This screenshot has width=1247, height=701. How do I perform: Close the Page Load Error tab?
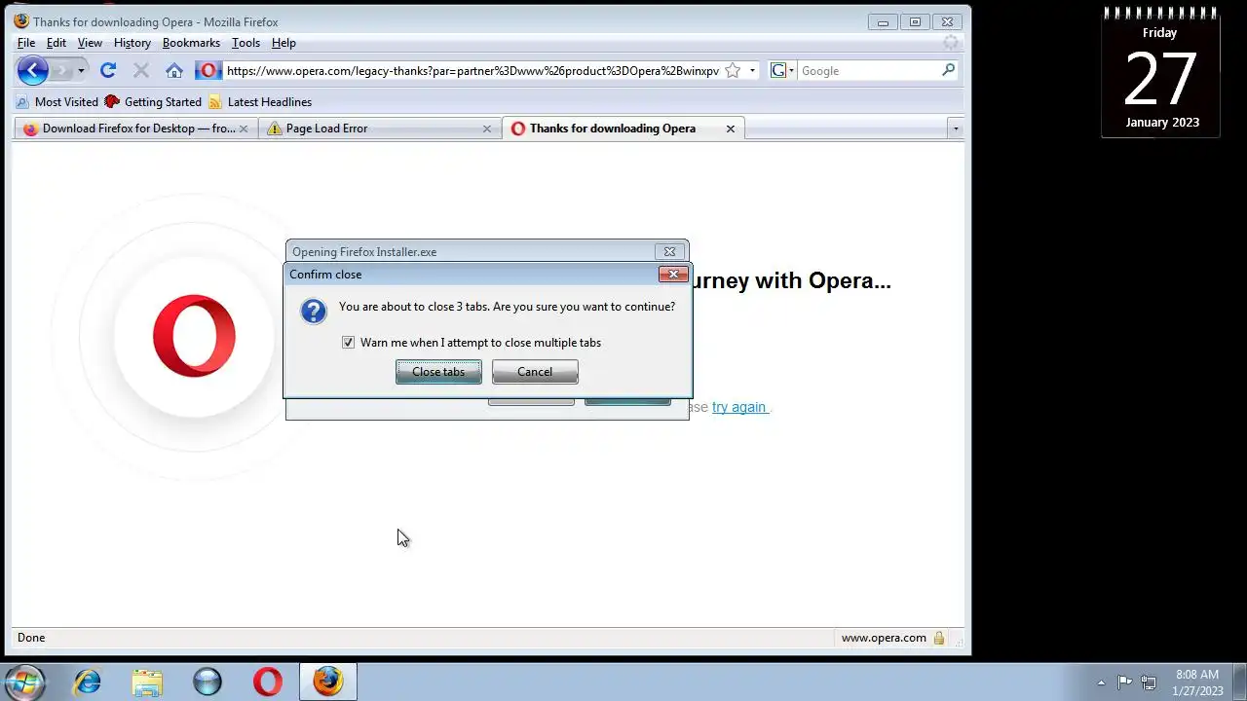point(487,129)
